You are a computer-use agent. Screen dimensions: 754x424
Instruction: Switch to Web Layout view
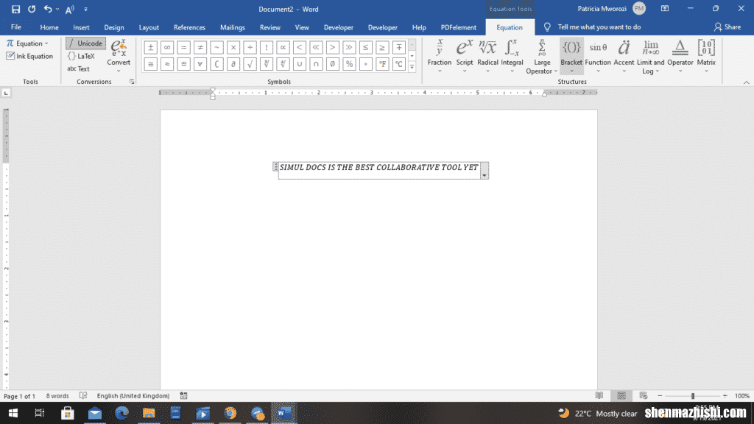pyautogui.click(x=644, y=395)
